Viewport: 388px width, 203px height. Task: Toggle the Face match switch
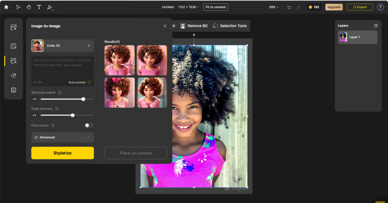pos(89,125)
